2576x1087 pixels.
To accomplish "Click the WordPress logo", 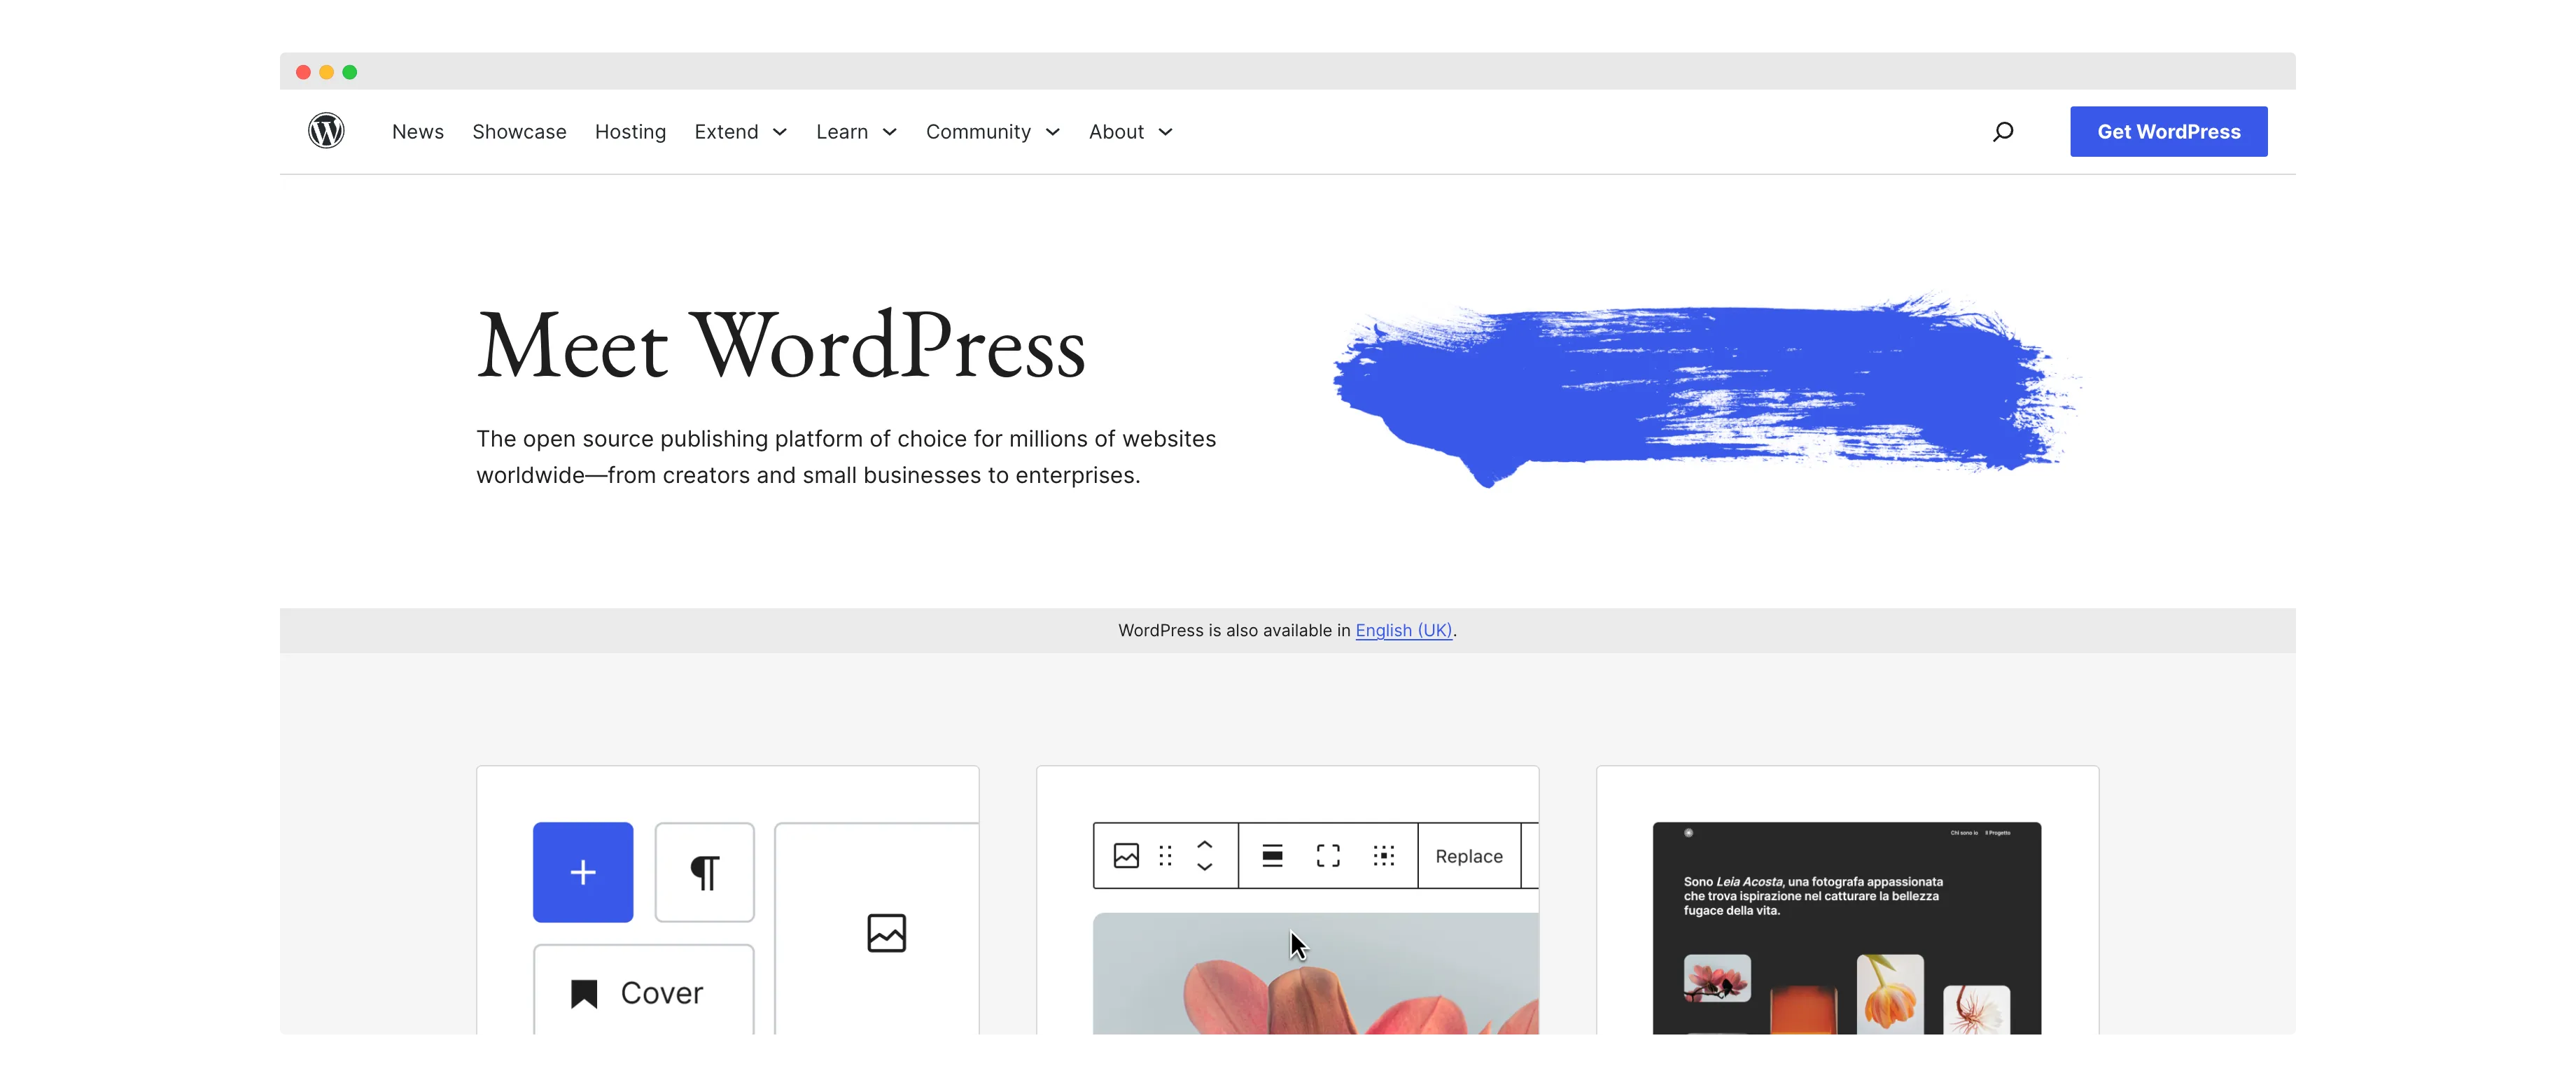I will [326, 131].
